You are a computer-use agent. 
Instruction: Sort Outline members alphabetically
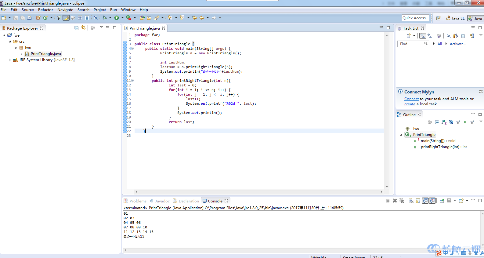tap(444, 122)
